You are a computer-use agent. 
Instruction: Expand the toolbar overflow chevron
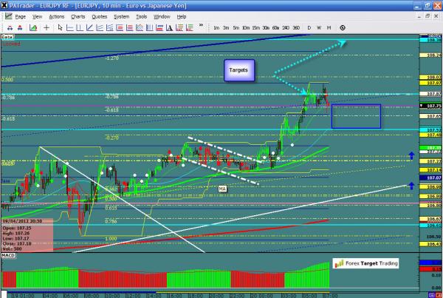point(201,28)
